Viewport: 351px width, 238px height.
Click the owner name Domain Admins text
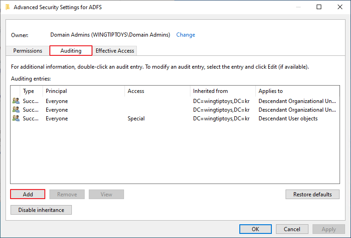(110, 35)
